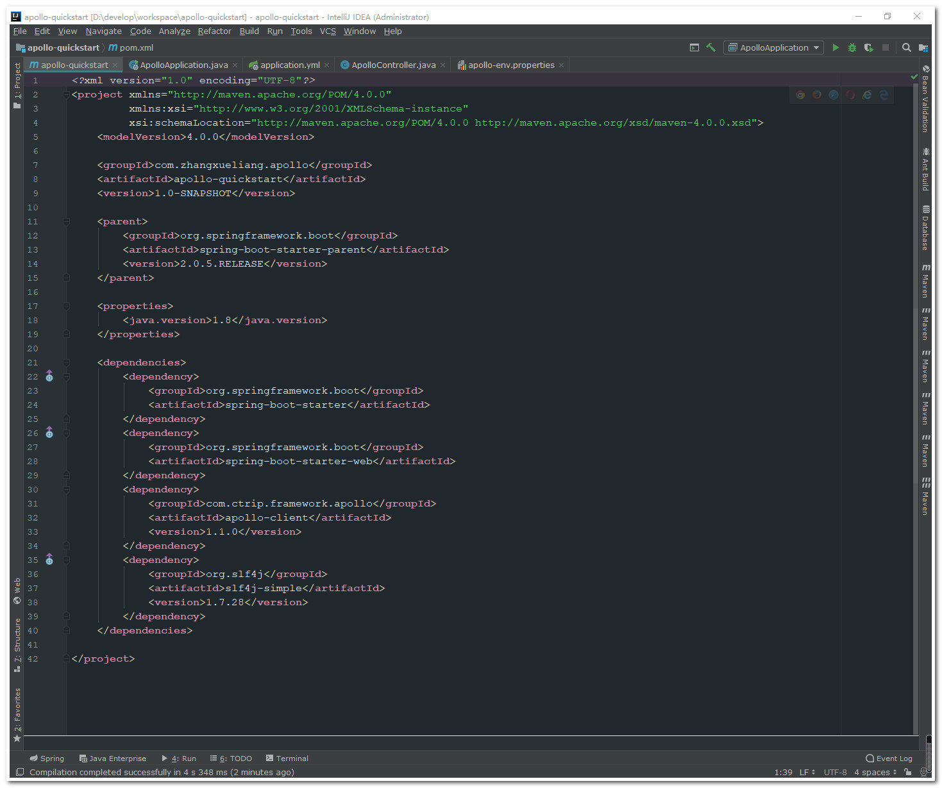The height and width of the screenshot is (788, 942).
Task: Click the gutter override icon on line 35
Action: 49,560
